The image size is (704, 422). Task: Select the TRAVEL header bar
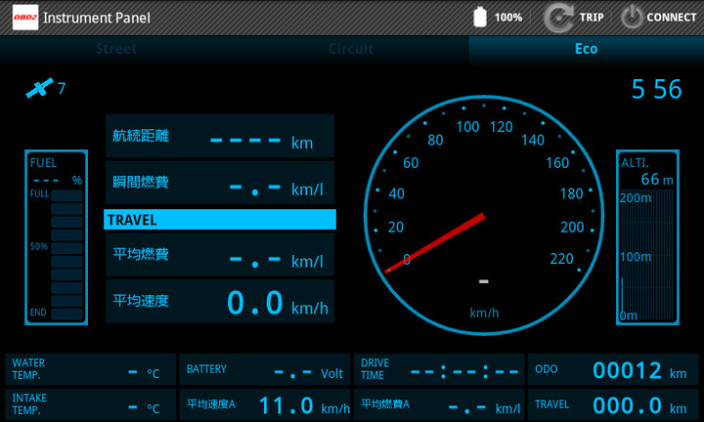pos(220,220)
